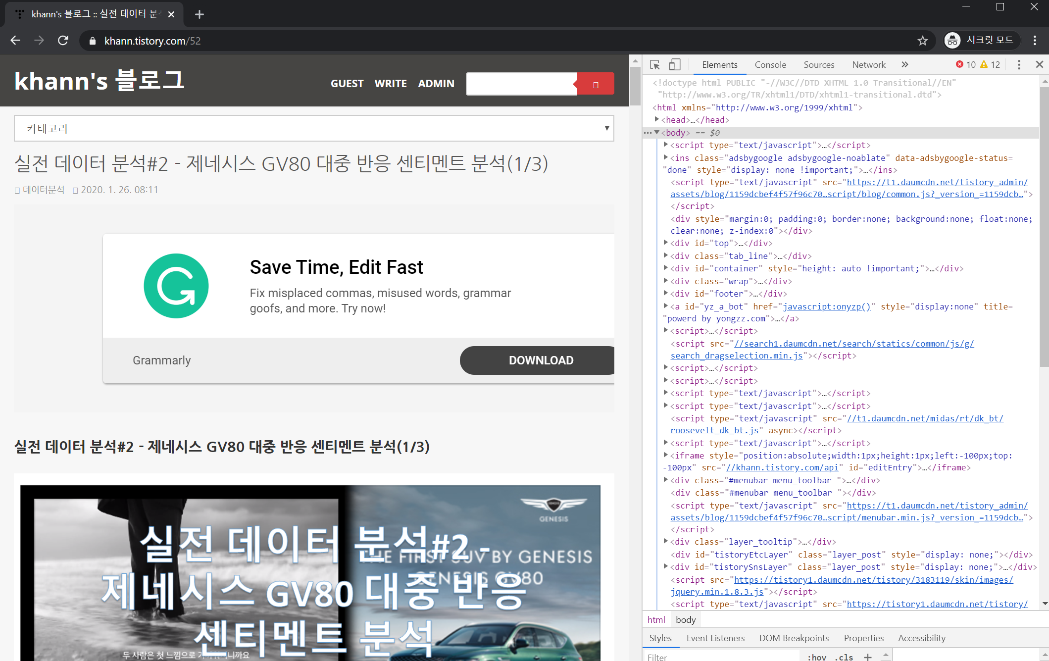
Task: Show more DevTools tabs chevron
Action: coord(905,65)
